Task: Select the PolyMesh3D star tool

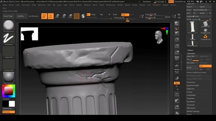Action: [x=206, y=31]
